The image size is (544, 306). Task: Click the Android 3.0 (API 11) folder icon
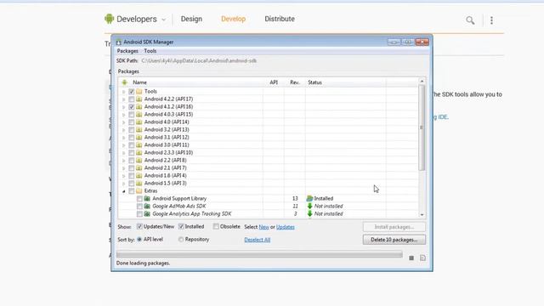(139, 144)
